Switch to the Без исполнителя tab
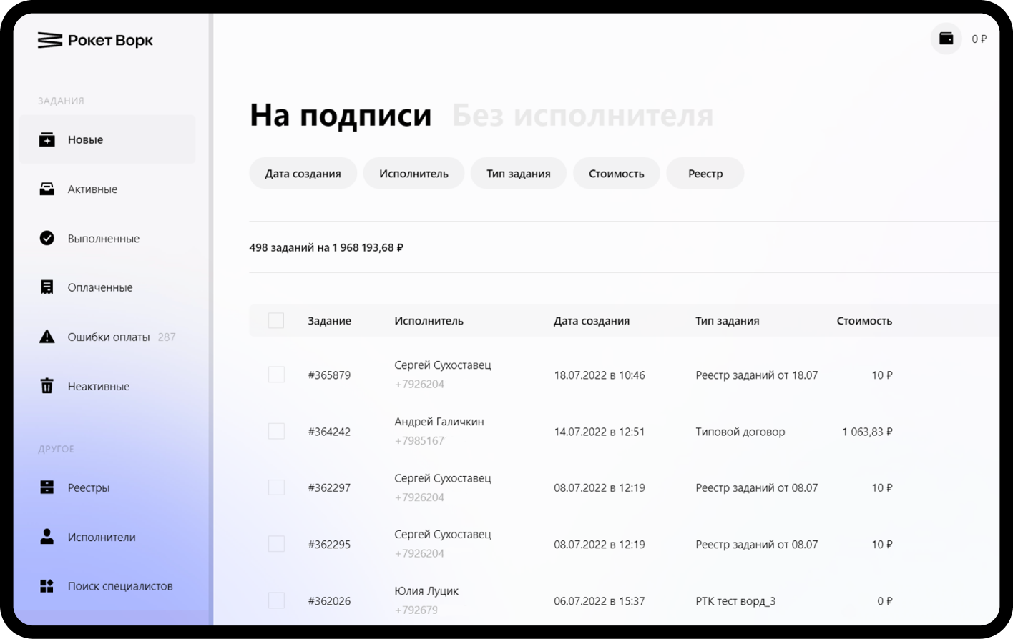This screenshot has height=639, width=1013. 582,115
